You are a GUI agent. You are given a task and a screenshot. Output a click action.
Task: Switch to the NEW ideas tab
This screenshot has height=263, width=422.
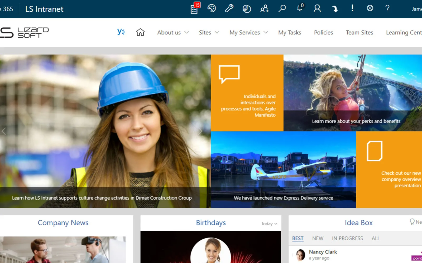(318, 238)
